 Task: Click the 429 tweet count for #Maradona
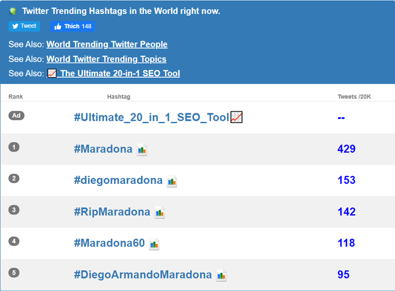346,149
